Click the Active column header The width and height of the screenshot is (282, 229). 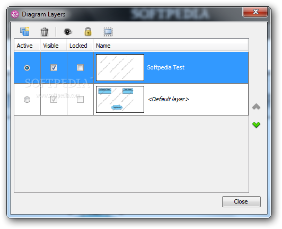(x=27, y=46)
